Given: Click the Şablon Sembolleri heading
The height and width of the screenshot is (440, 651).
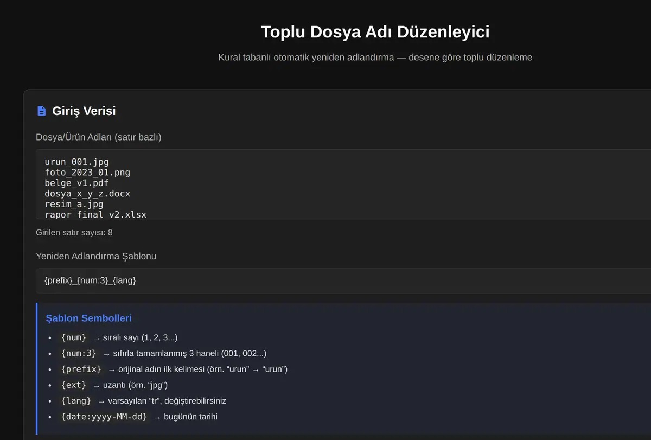Looking at the screenshot, I should (88, 318).
